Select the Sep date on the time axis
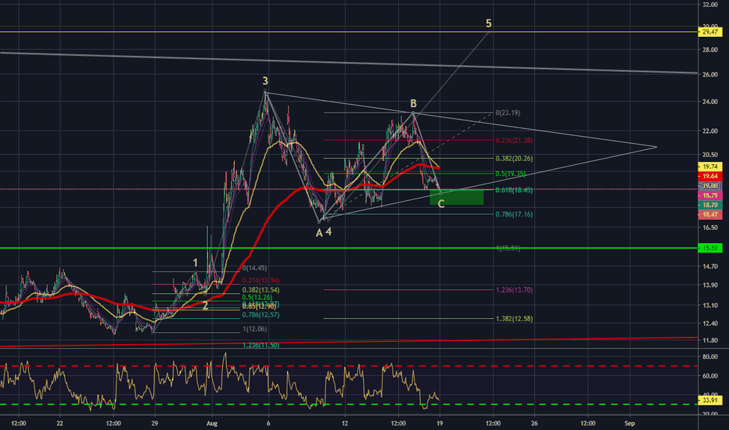 tap(630, 423)
